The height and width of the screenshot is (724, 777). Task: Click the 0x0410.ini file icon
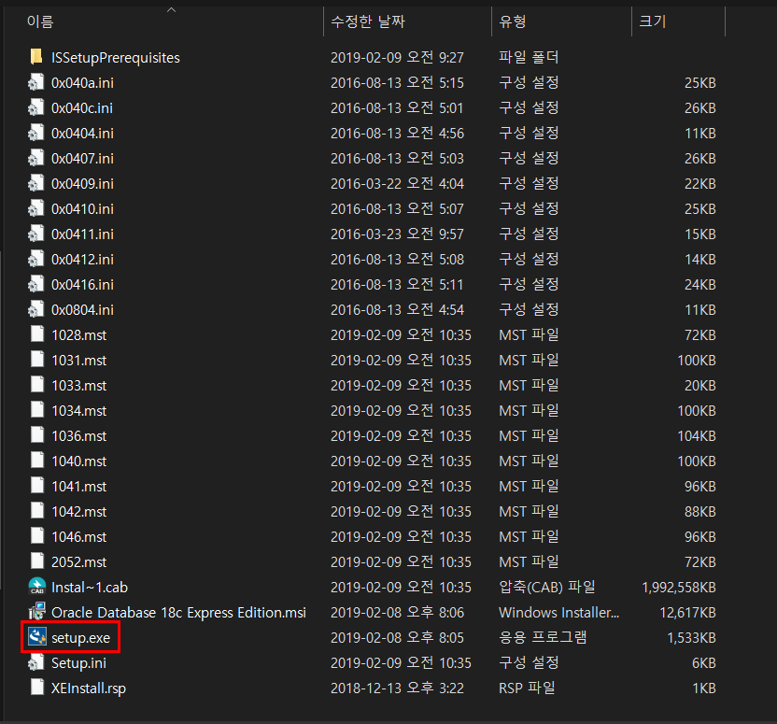(36, 208)
